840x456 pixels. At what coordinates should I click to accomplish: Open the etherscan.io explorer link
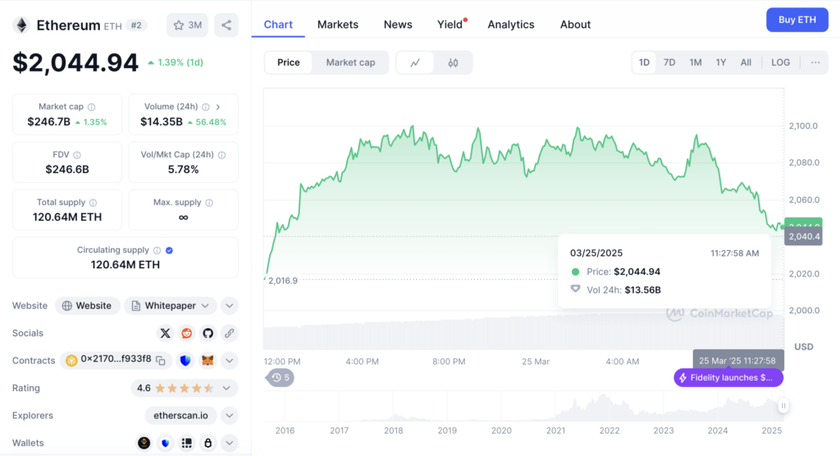tap(180, 415)
